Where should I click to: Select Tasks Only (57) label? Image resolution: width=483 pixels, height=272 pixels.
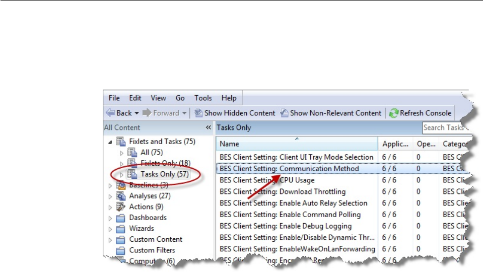165,174
